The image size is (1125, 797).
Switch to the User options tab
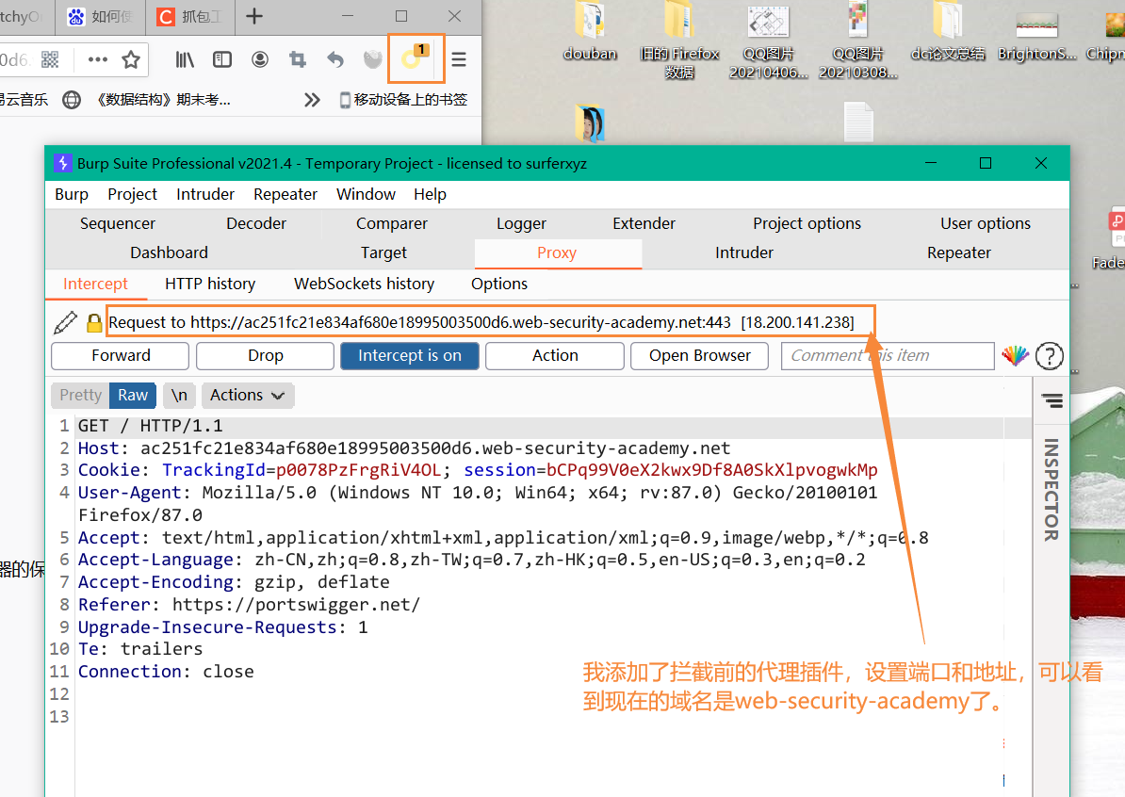point(986,224)
